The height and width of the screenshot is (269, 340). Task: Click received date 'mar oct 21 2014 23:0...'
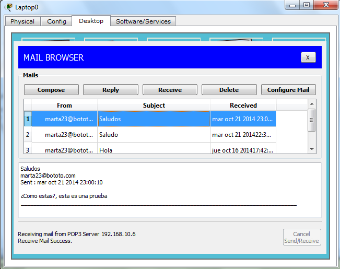point(243,119)
